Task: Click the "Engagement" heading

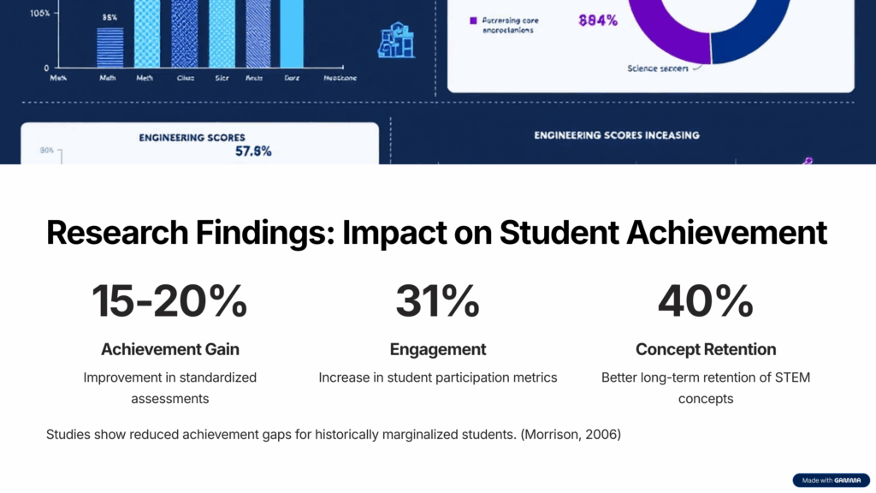Action: (437, 349)
